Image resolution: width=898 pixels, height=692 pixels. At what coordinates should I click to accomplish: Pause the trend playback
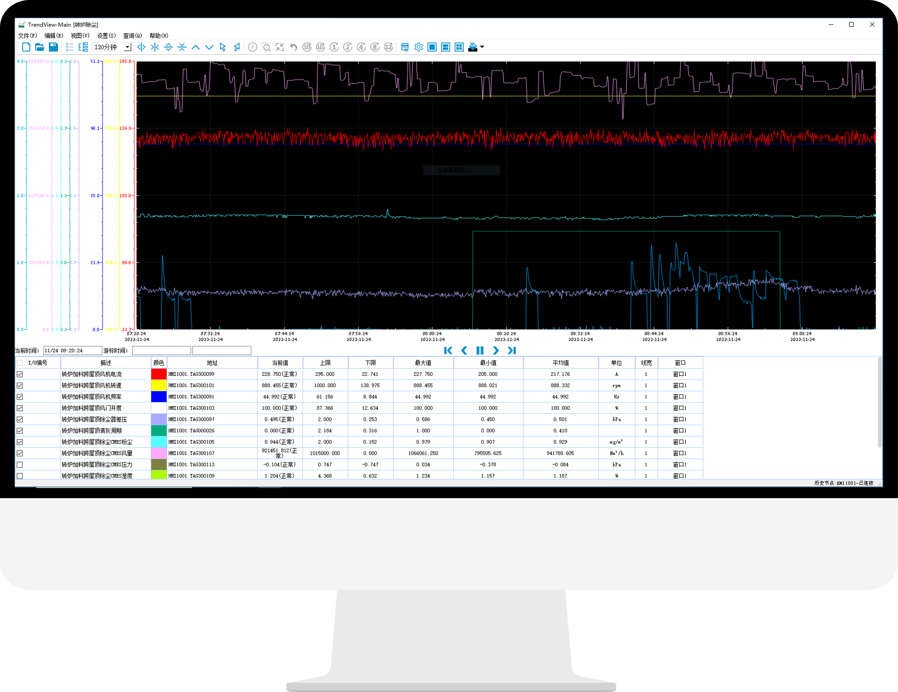coord(479,350)
